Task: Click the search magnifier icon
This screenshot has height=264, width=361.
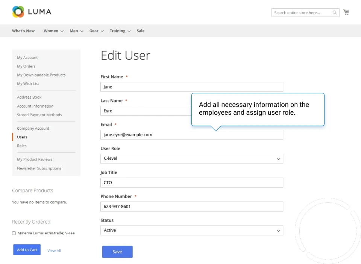Action: point(334,13)
